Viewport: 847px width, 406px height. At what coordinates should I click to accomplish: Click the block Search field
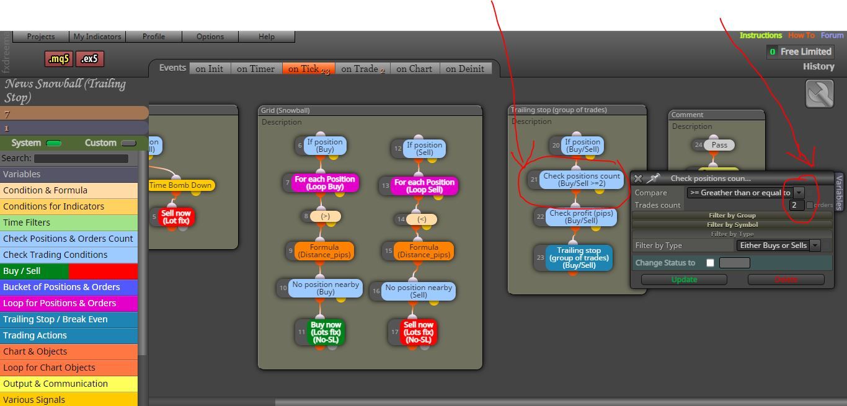click(x=81, y=159)
